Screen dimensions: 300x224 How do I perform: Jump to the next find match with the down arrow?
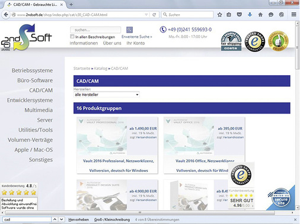click(62, 219)
